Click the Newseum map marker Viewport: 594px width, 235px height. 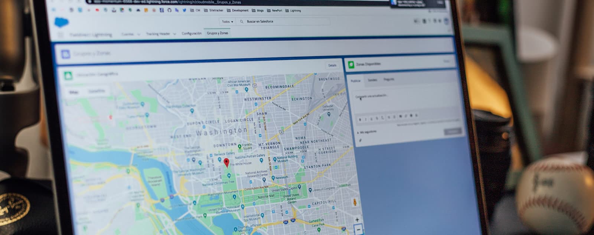[x=273, y=178]
